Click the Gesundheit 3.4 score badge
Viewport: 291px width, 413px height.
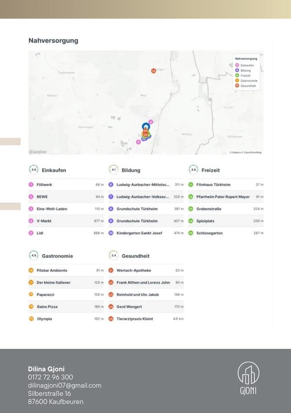pyautogui.click(x=113, y=256)
